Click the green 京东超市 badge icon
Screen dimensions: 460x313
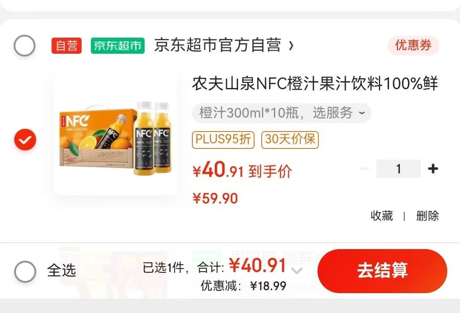click(118, 46)
